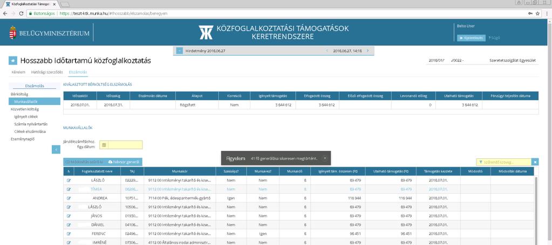Open the edit icon for JÁNOS row
552x245 pixels.
[x=69, y=216]
